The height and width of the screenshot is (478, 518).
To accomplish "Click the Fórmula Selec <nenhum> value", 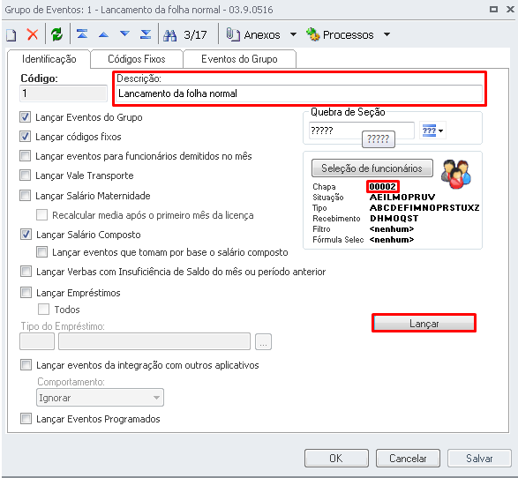I will (392, 239).
